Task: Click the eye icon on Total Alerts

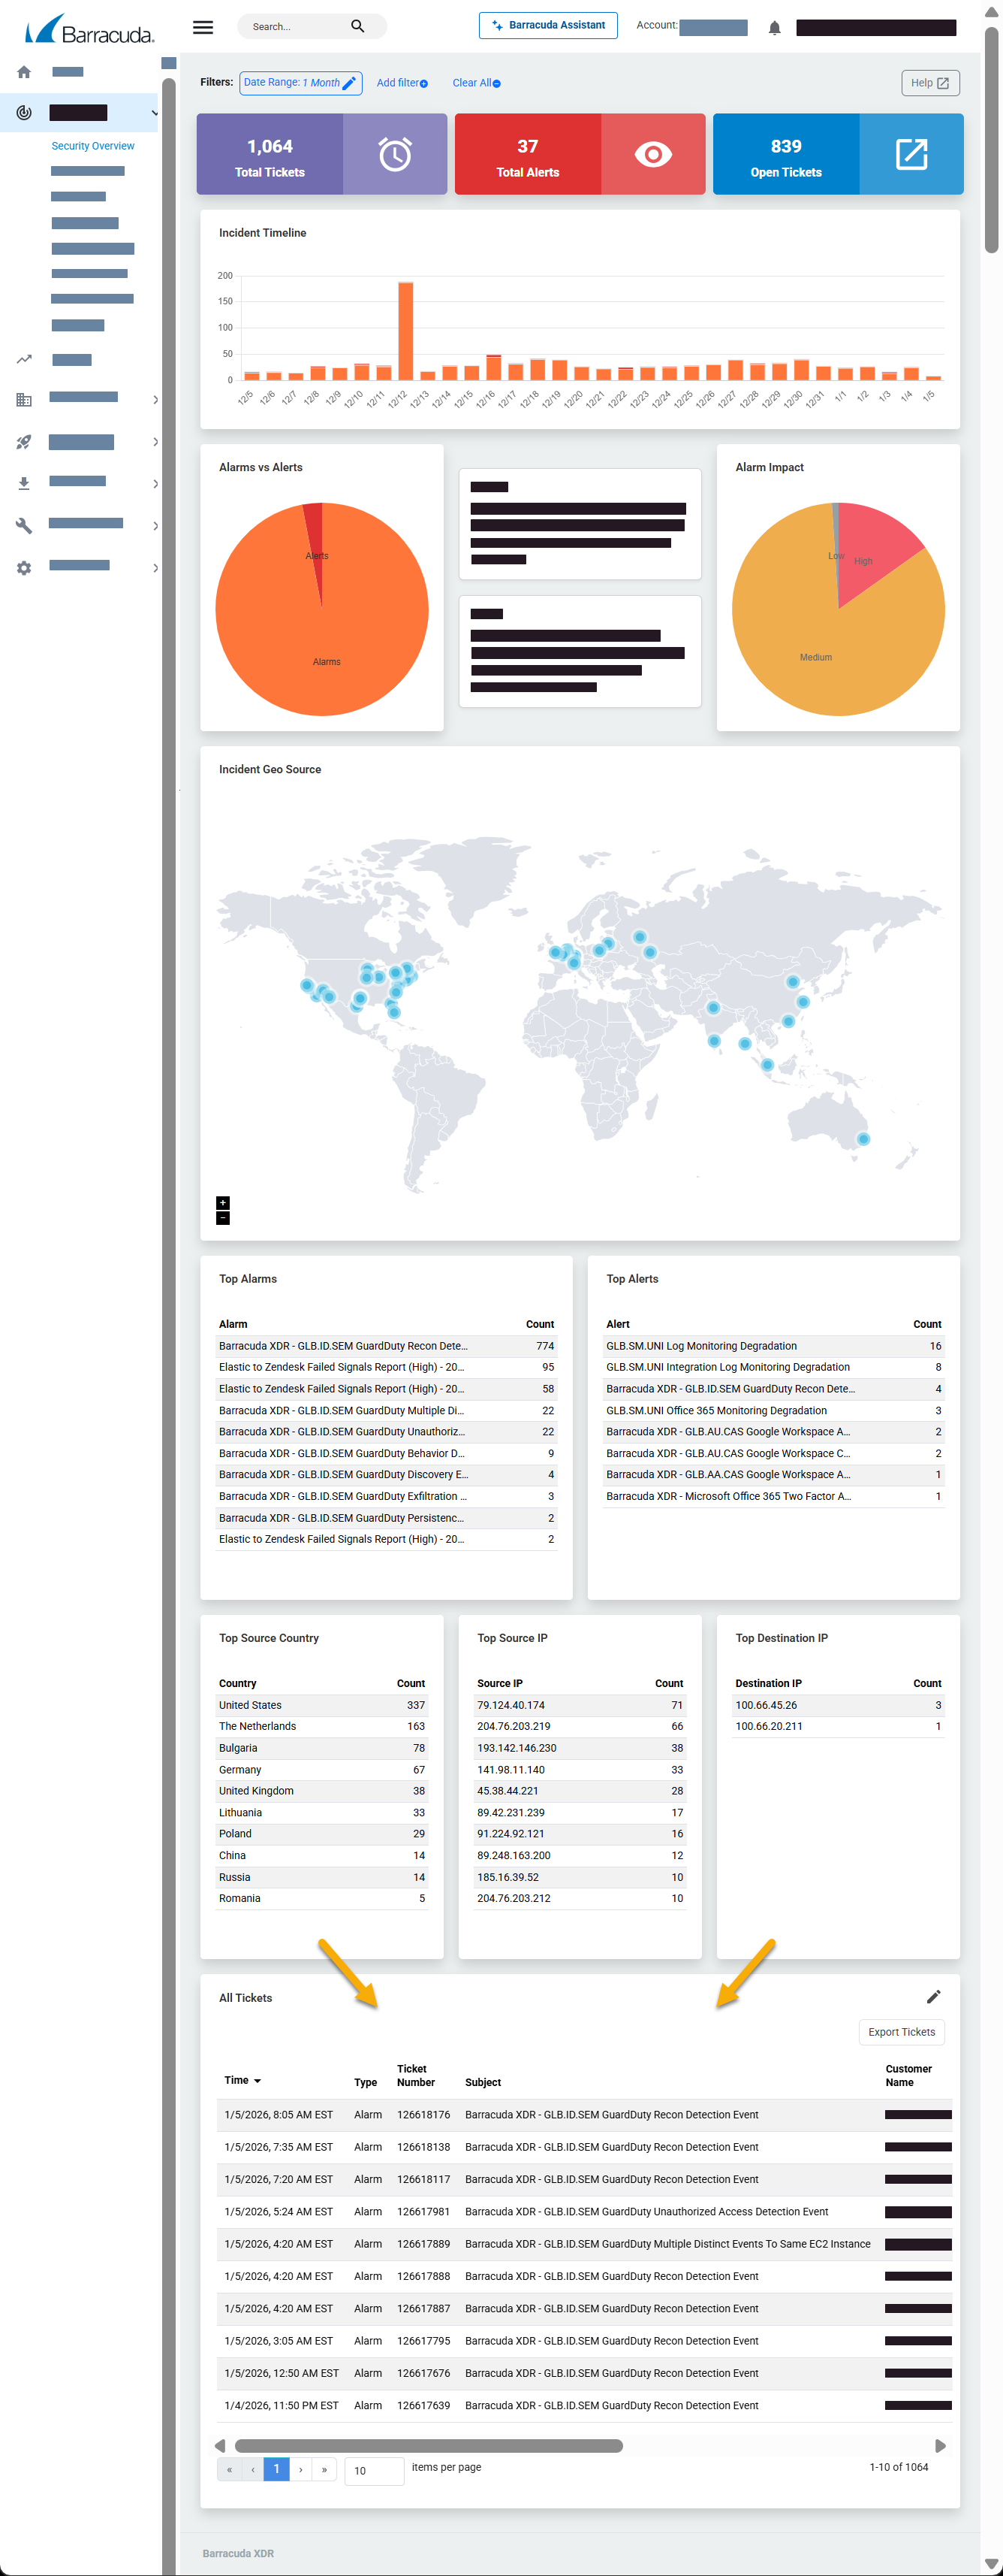Action: tap(652, 154)
